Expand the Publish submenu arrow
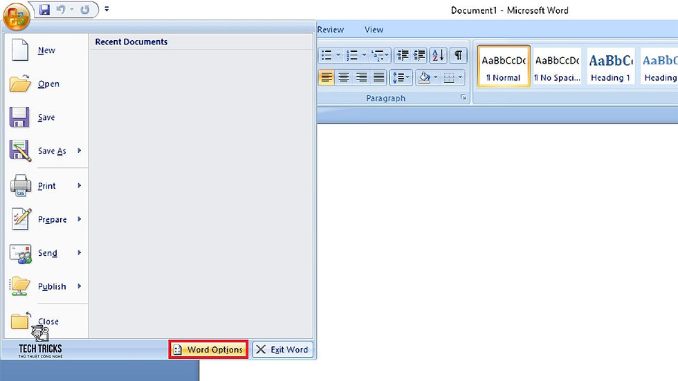This screenshot has height=381, width=678. coord(80,286)
